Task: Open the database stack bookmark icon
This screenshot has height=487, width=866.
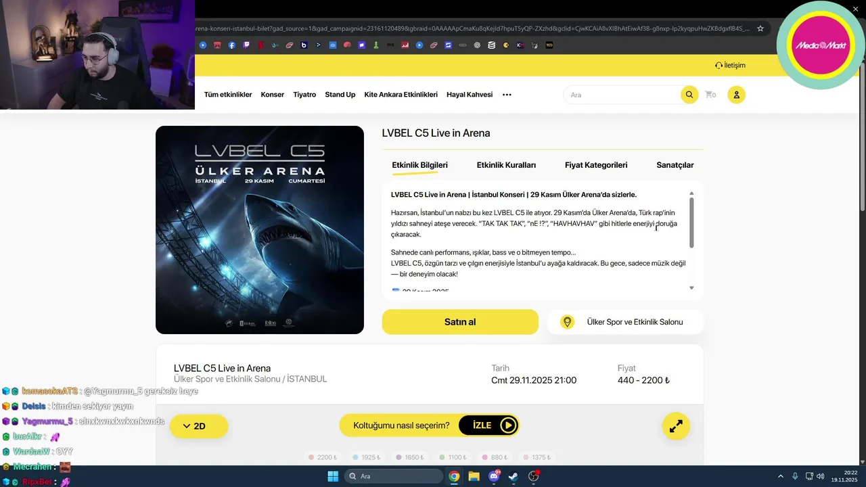Action: pyautogui.click(x=491, y=45)
